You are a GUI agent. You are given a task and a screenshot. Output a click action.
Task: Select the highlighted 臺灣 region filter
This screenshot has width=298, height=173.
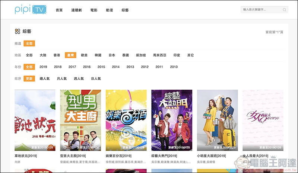point(70,55)
